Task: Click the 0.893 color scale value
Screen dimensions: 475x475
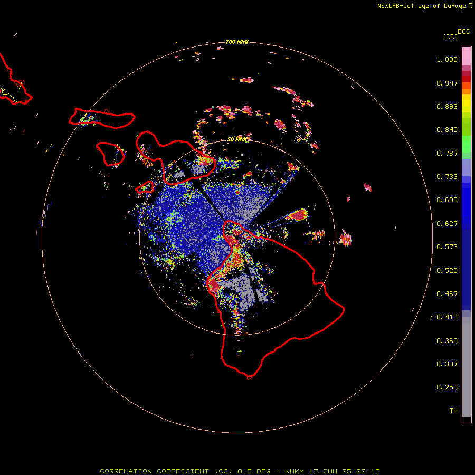Action: pyautogui.click(x=447, y=106)
